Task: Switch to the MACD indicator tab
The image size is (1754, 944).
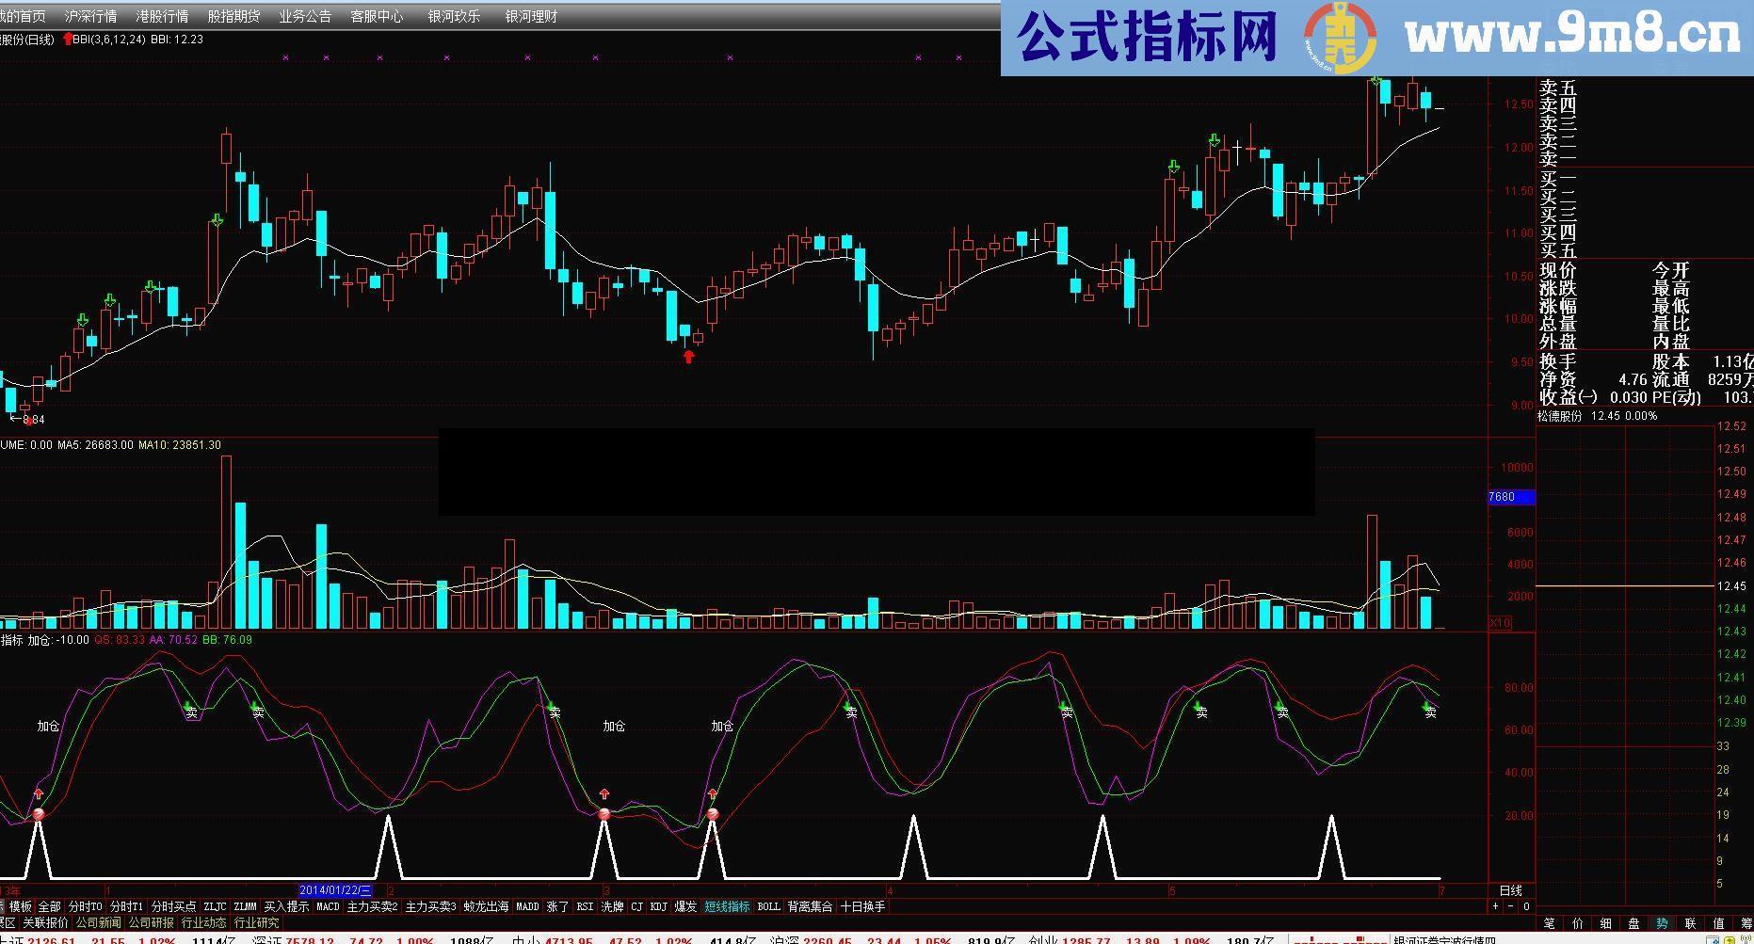Action: (x=328, y=906)
